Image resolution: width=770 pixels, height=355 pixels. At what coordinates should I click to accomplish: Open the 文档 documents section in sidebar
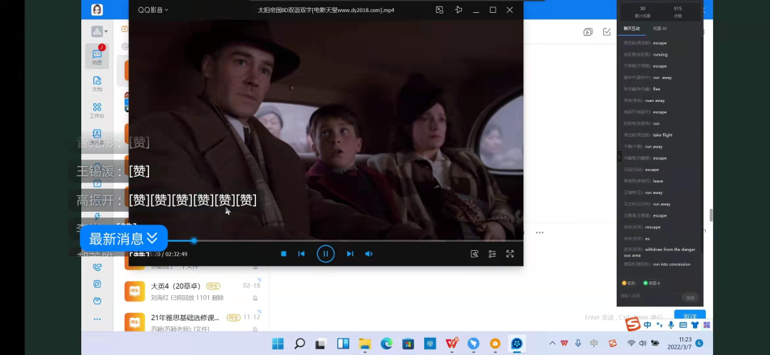[97, 83]
